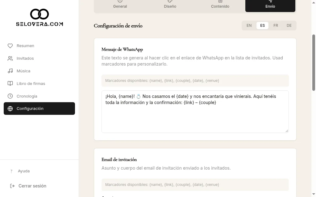Viewport: 316px width, 197px height.
Task: Switch to the Contenido tab
Action: click(x=220, y=6)
